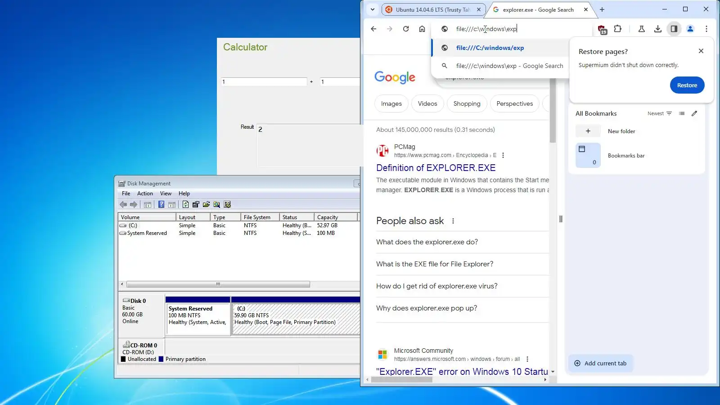Select the Perspectives search filter
The width and height of the screenshot is (720, 405).
515,103
